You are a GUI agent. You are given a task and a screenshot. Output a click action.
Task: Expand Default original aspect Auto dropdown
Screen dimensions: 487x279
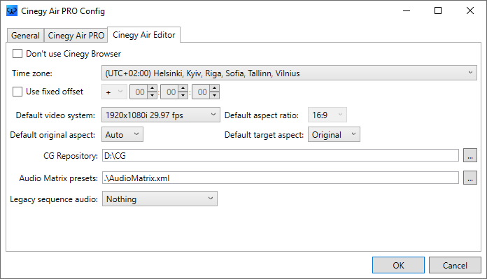tap(122, 134)
